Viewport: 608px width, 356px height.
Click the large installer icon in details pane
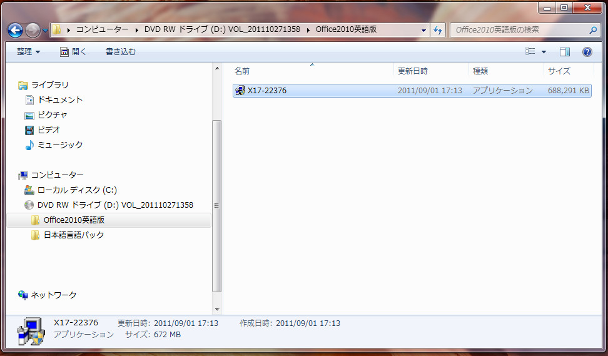click(31, 331)
